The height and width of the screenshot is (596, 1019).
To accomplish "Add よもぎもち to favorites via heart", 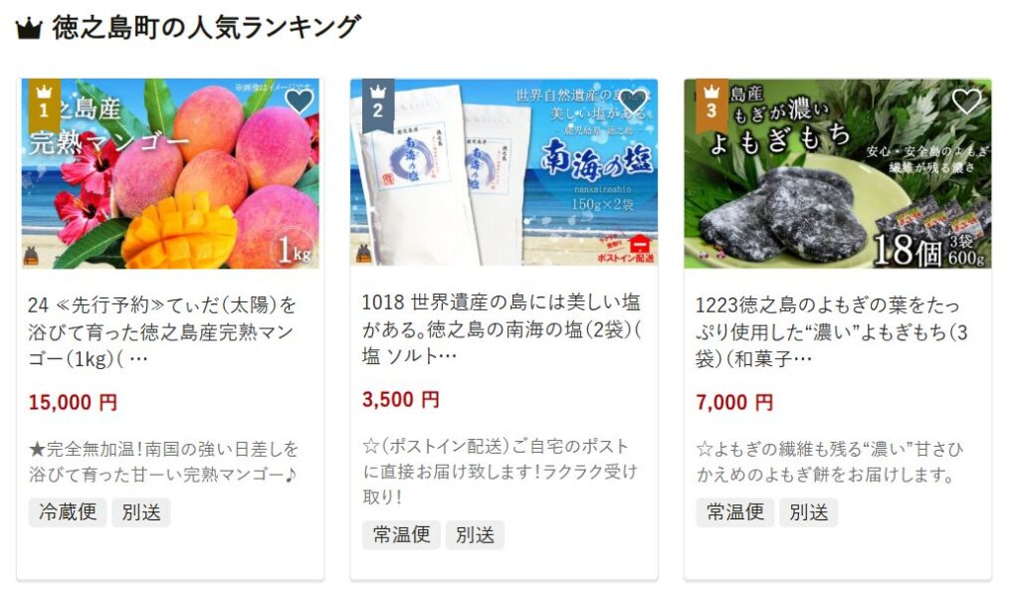I will click(x=966, y=101).
